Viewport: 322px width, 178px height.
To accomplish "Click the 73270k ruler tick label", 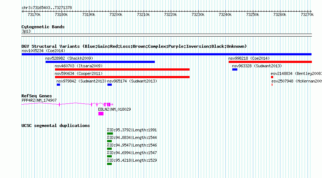I will (x=307, y=15).
